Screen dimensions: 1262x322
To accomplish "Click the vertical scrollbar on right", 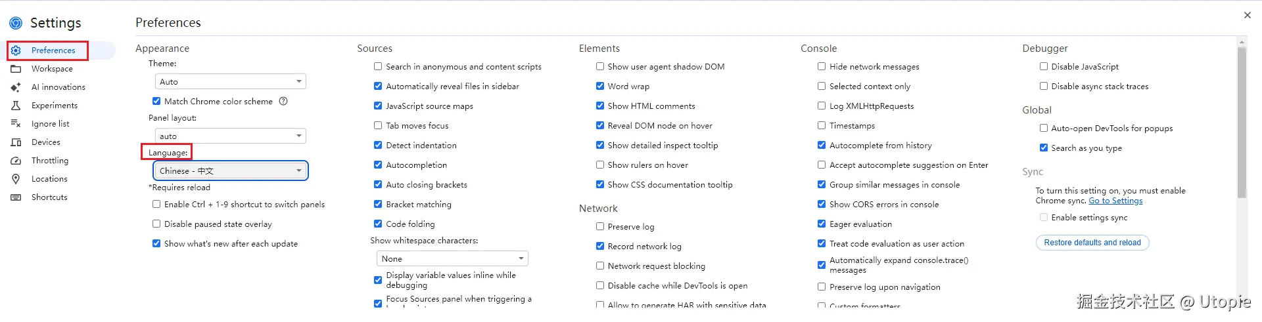I will [1242, 125].
